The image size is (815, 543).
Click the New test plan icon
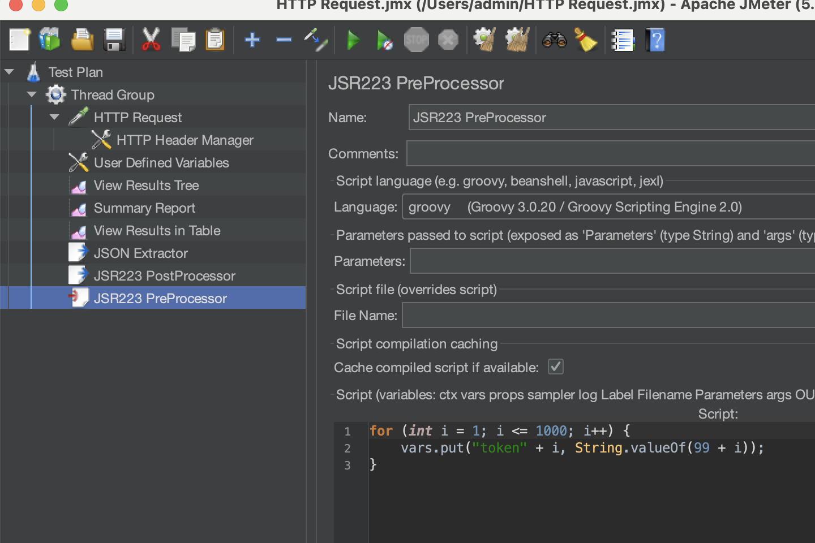(x=19, y=40)
